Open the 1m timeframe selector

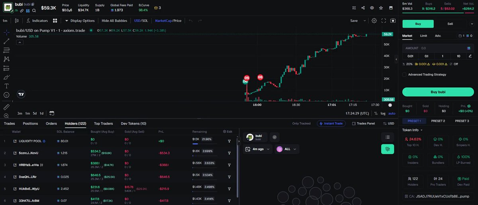pos(5,21)
